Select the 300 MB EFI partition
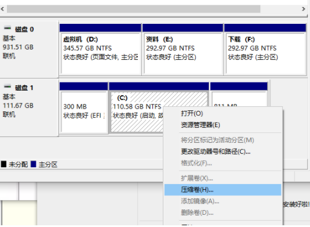The width and height of the screenshot is (310, 227). point(83,108)
